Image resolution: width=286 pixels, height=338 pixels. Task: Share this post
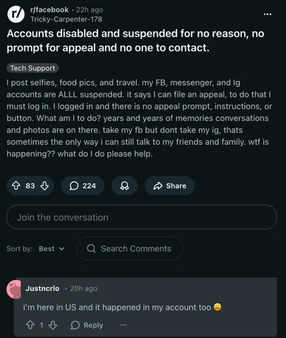tap(169, 186)
